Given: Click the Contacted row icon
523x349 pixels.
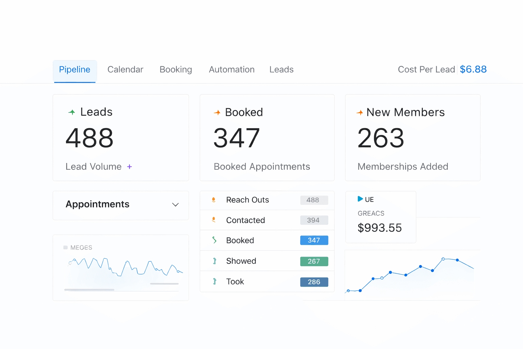Looking at the screenshot, I should 213,220.
